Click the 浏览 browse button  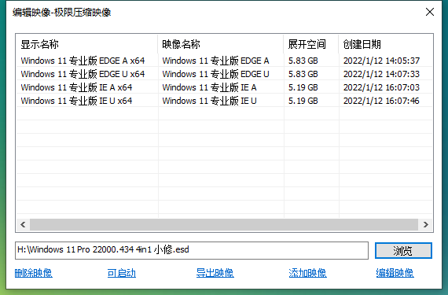403,251
